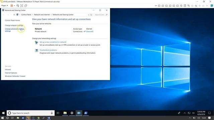Open Action Center in the VM taskbar

(x=209, y=113)
